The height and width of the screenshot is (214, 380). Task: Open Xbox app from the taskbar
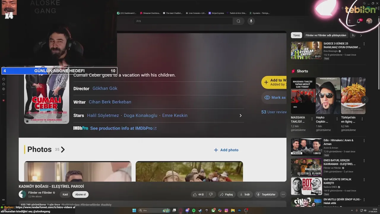[213, 210]
